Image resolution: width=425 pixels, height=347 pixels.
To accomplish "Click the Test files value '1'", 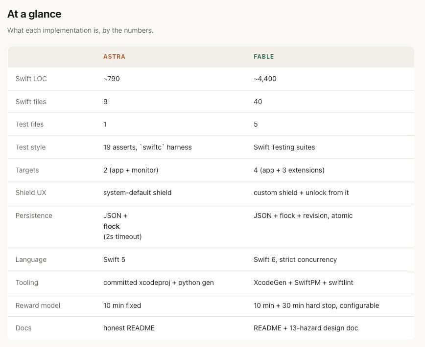I will [105, 124].
